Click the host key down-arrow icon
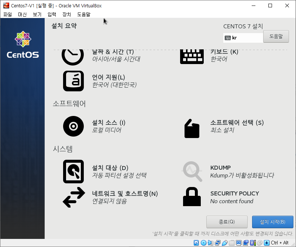Image resolution: width=296 pixels, height=247 pixels. click(266, 243)
